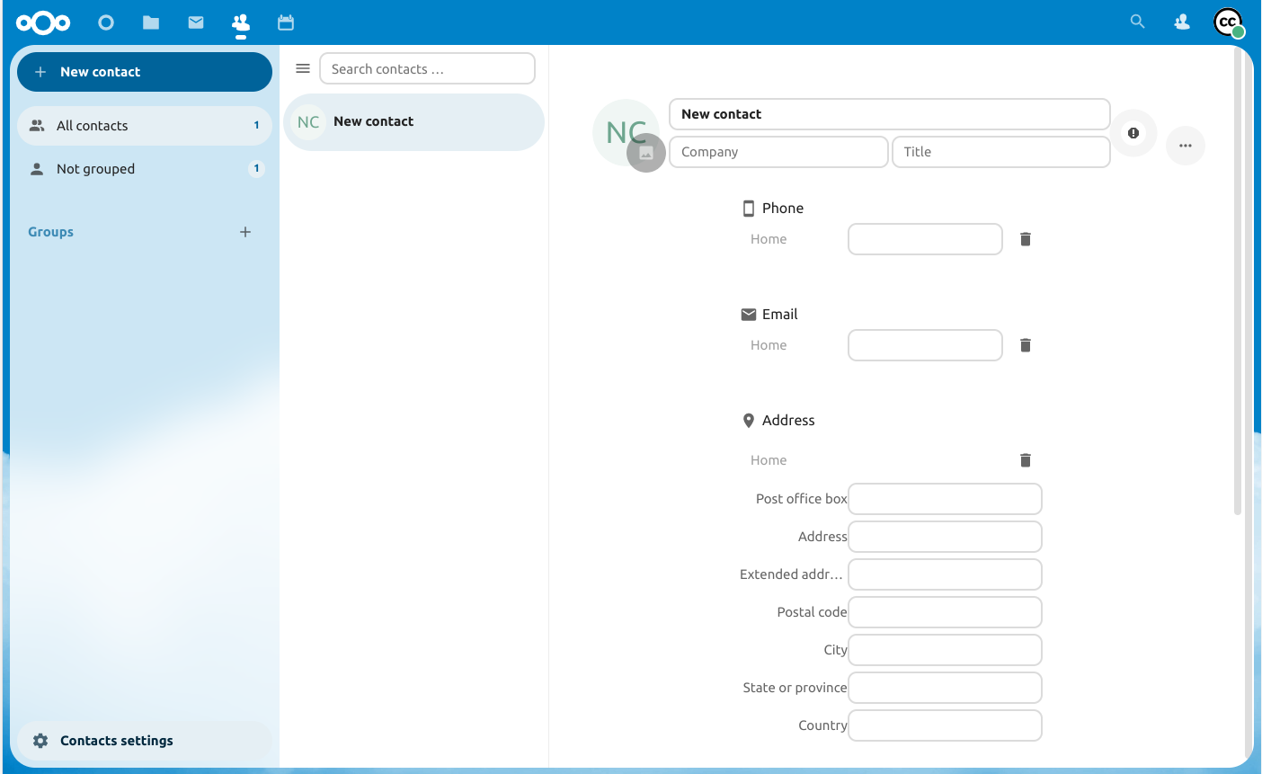This screenshot has width=1262, height=774.
Task: Click the Company input field
Action: [x=778, y=152]
